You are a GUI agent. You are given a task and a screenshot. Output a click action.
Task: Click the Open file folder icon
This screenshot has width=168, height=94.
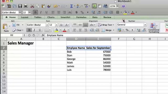(14, 6)
